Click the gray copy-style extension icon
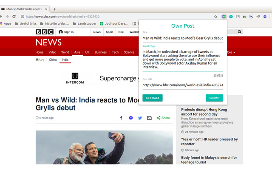Viewport: 272px width, 170px height. pyautogui.click(x=258, y=17)
